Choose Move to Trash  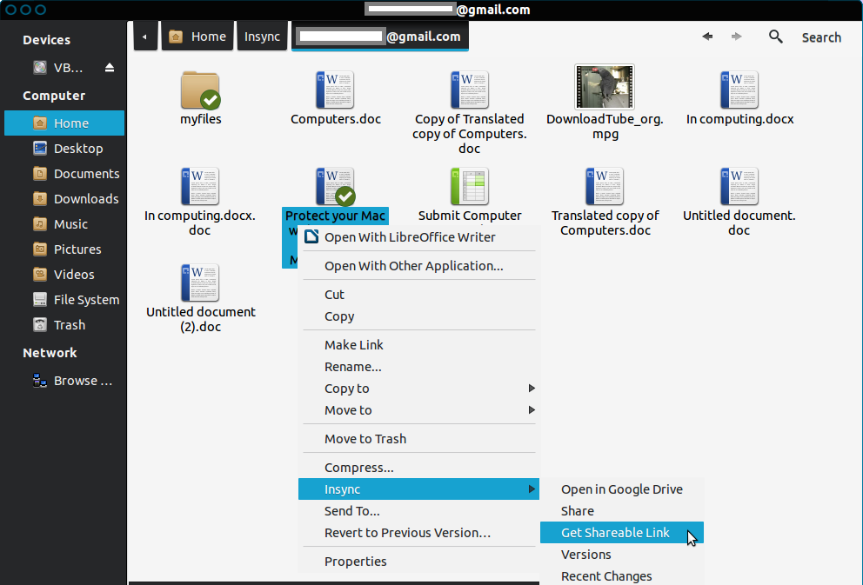click(x=418, y=439)
